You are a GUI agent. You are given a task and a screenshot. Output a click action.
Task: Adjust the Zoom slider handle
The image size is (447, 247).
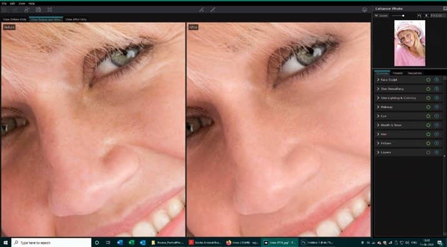click(403, 16)
